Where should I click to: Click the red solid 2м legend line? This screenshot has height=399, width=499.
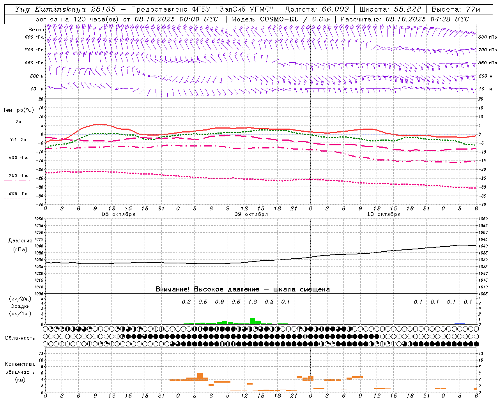(x=18, y=126)
